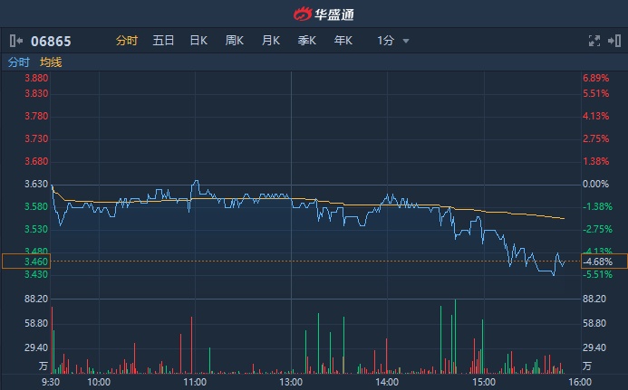Screen dimensions: 628x390
Task: Click the 15:00 time axis marker
Action: [x=483, y=382]
